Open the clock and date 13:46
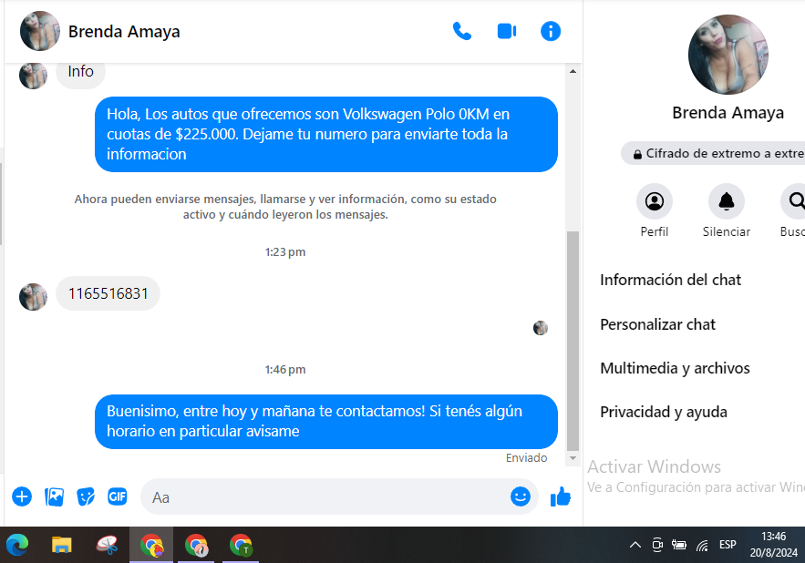805x563 pixels. click(x=774, y=545)
